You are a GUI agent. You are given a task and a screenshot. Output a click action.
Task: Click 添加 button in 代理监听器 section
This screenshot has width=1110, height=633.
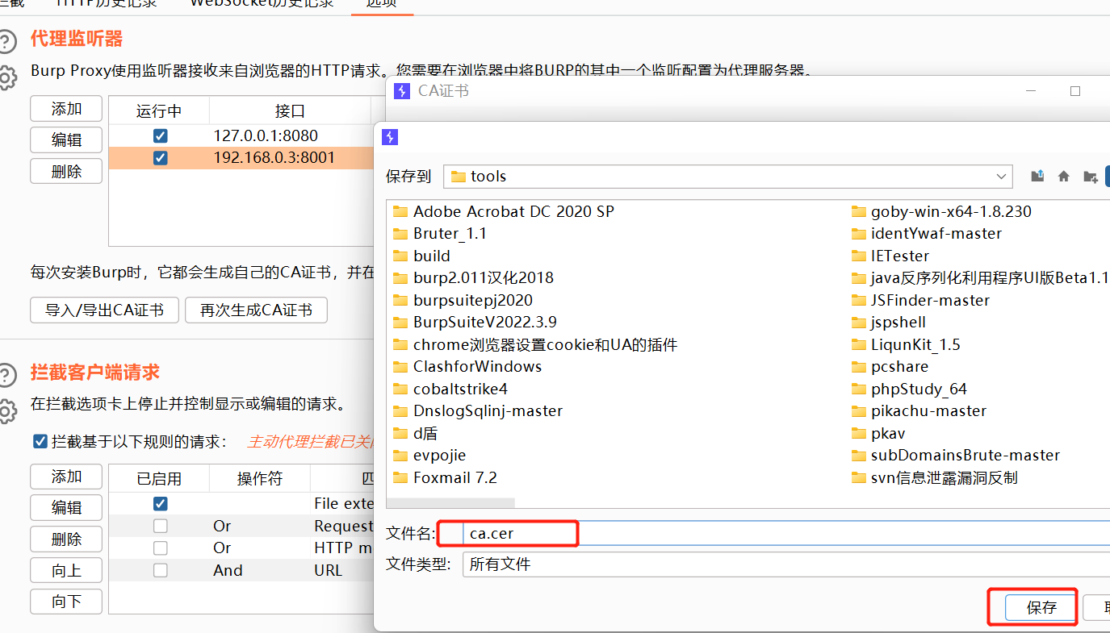tap(66, 109)
